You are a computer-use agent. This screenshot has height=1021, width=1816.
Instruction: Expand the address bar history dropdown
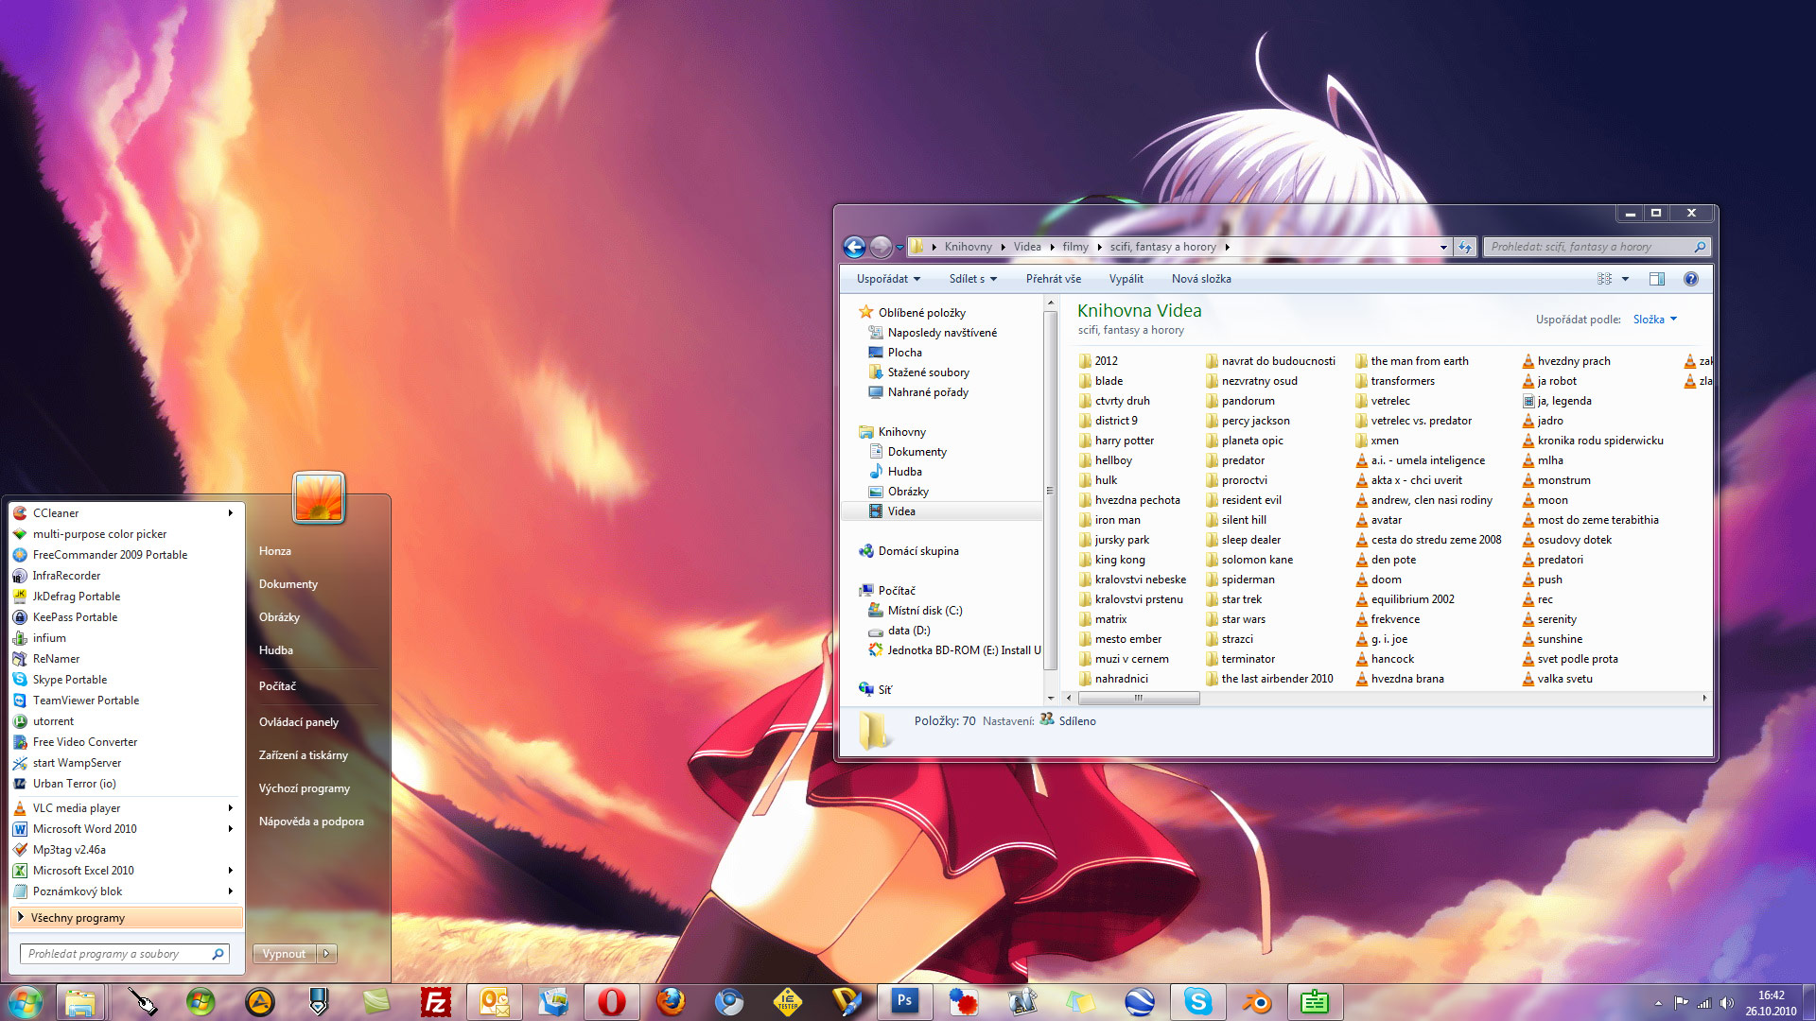tap(1443, 247)
